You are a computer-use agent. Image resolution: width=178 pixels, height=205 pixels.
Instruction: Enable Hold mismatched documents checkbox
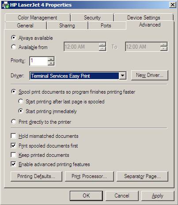[x=14, y=136]
